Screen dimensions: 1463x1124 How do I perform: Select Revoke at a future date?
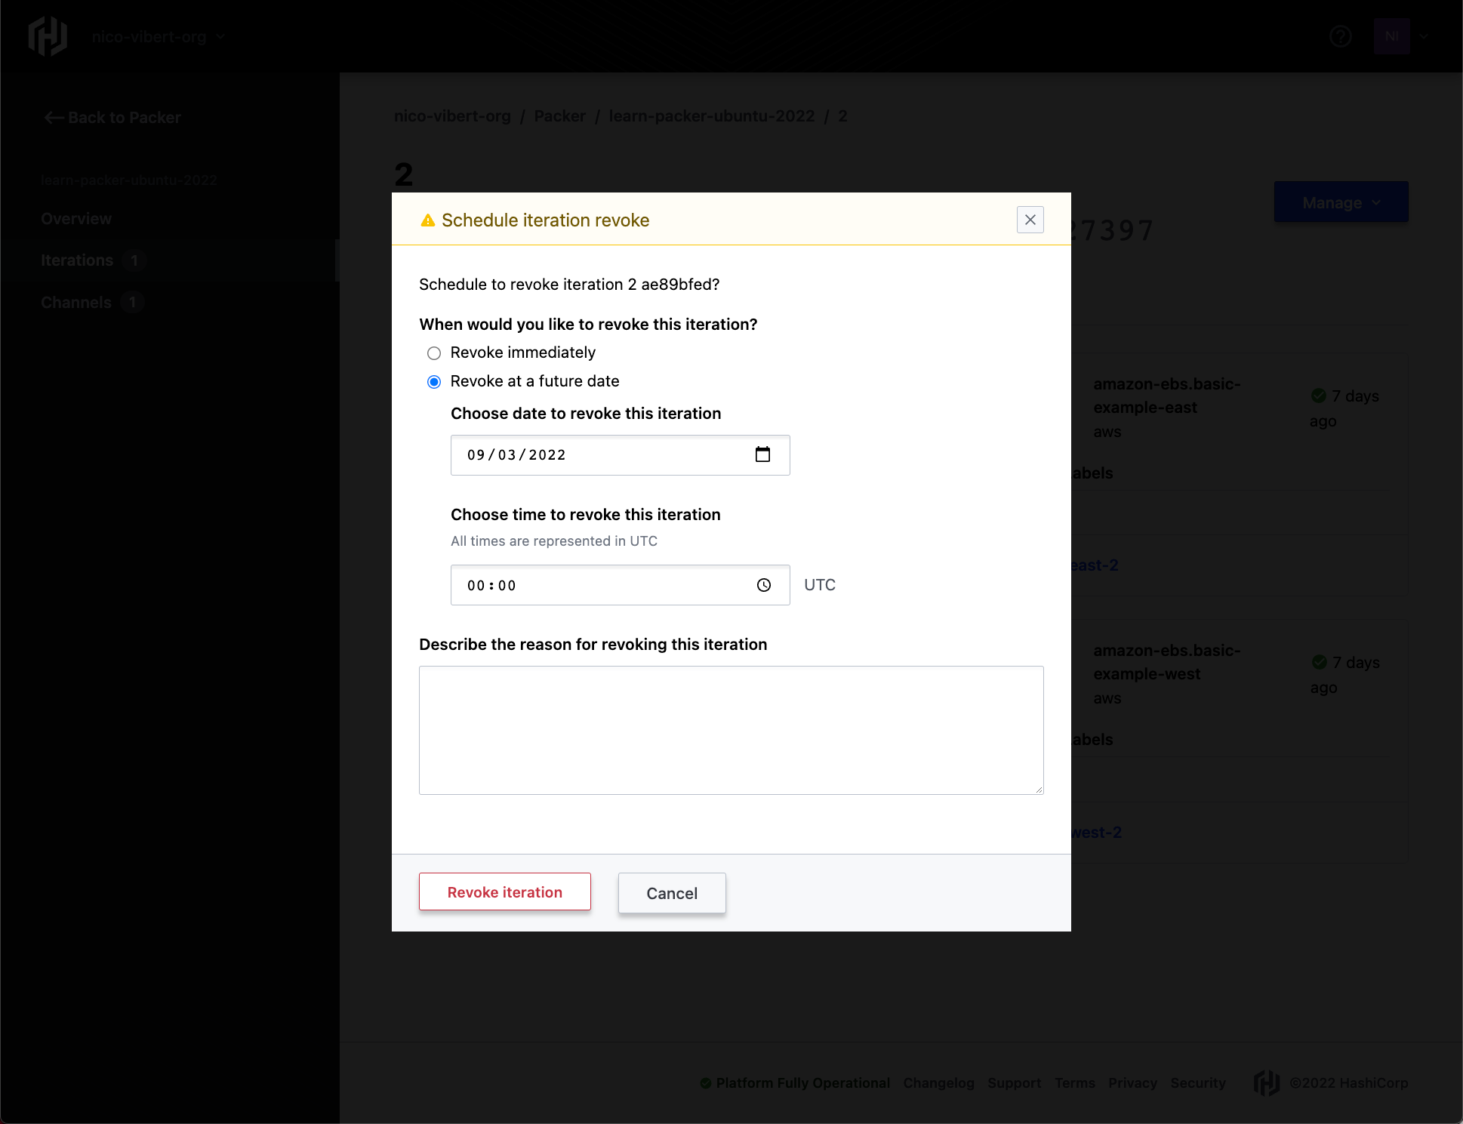click(434, 382)
